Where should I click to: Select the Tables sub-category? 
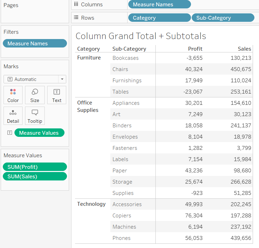[x=121, y=92]
